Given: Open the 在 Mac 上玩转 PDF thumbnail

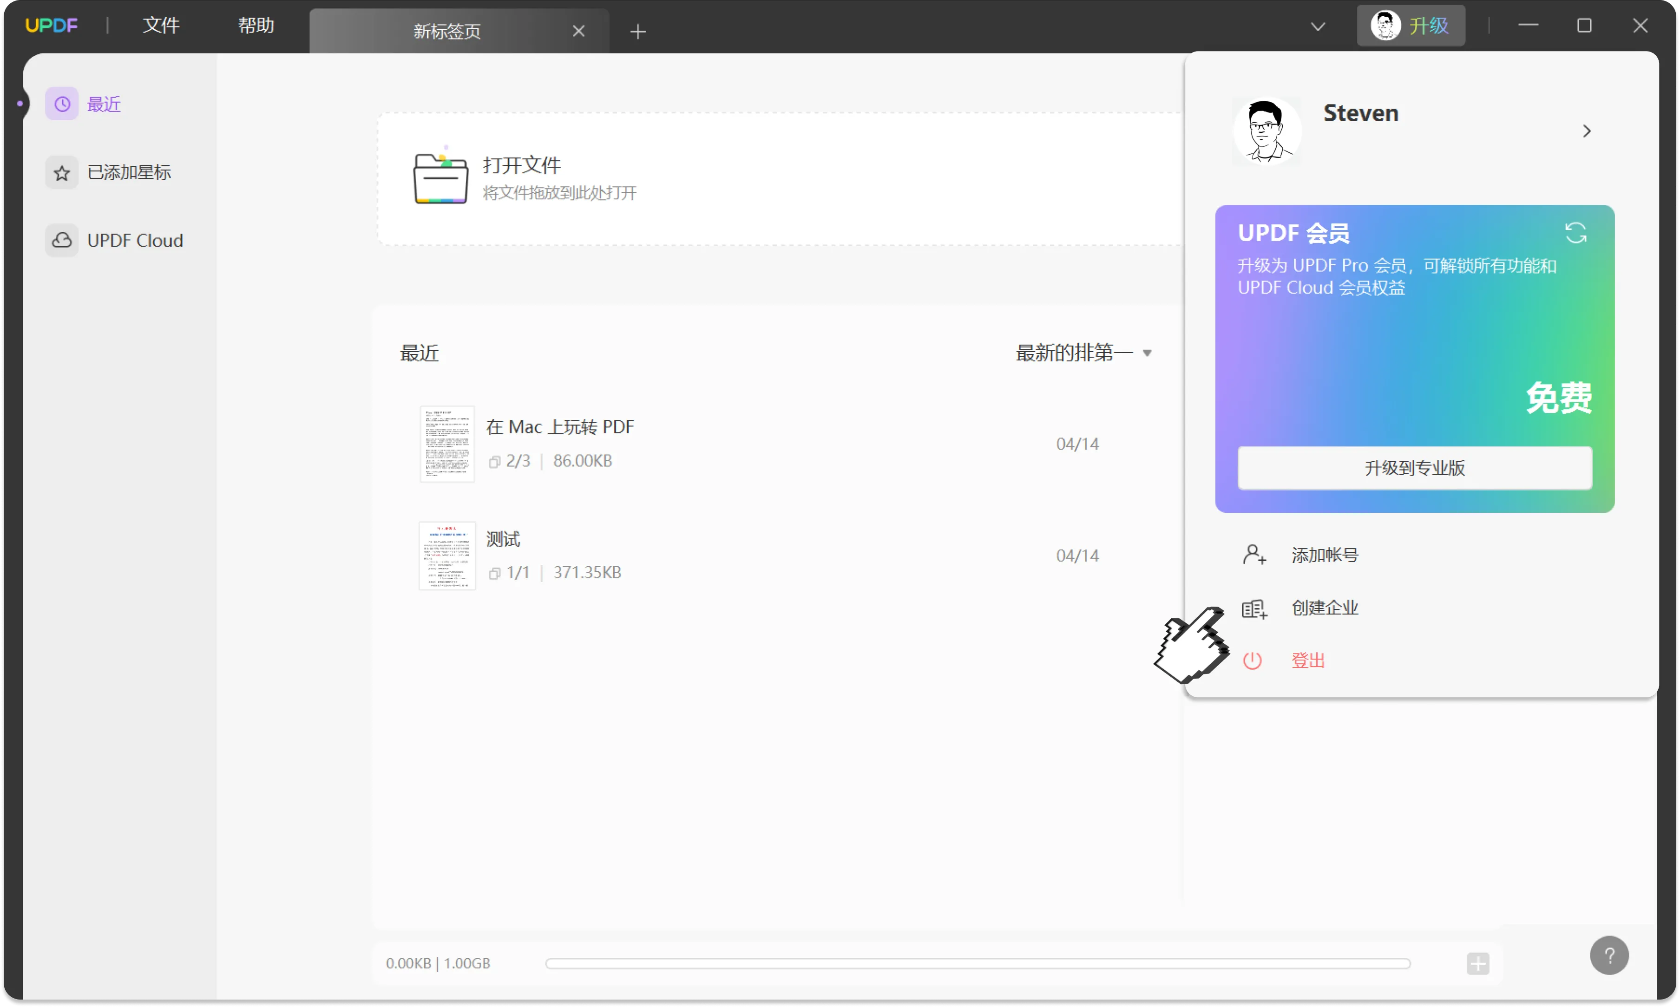Looking at the screenshot, I should pyautogui.click(x=447, y=444).
